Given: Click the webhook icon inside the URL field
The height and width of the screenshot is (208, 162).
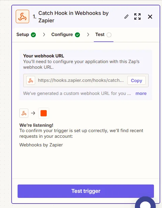Looking at the screenshot, I should pos(31,80).
